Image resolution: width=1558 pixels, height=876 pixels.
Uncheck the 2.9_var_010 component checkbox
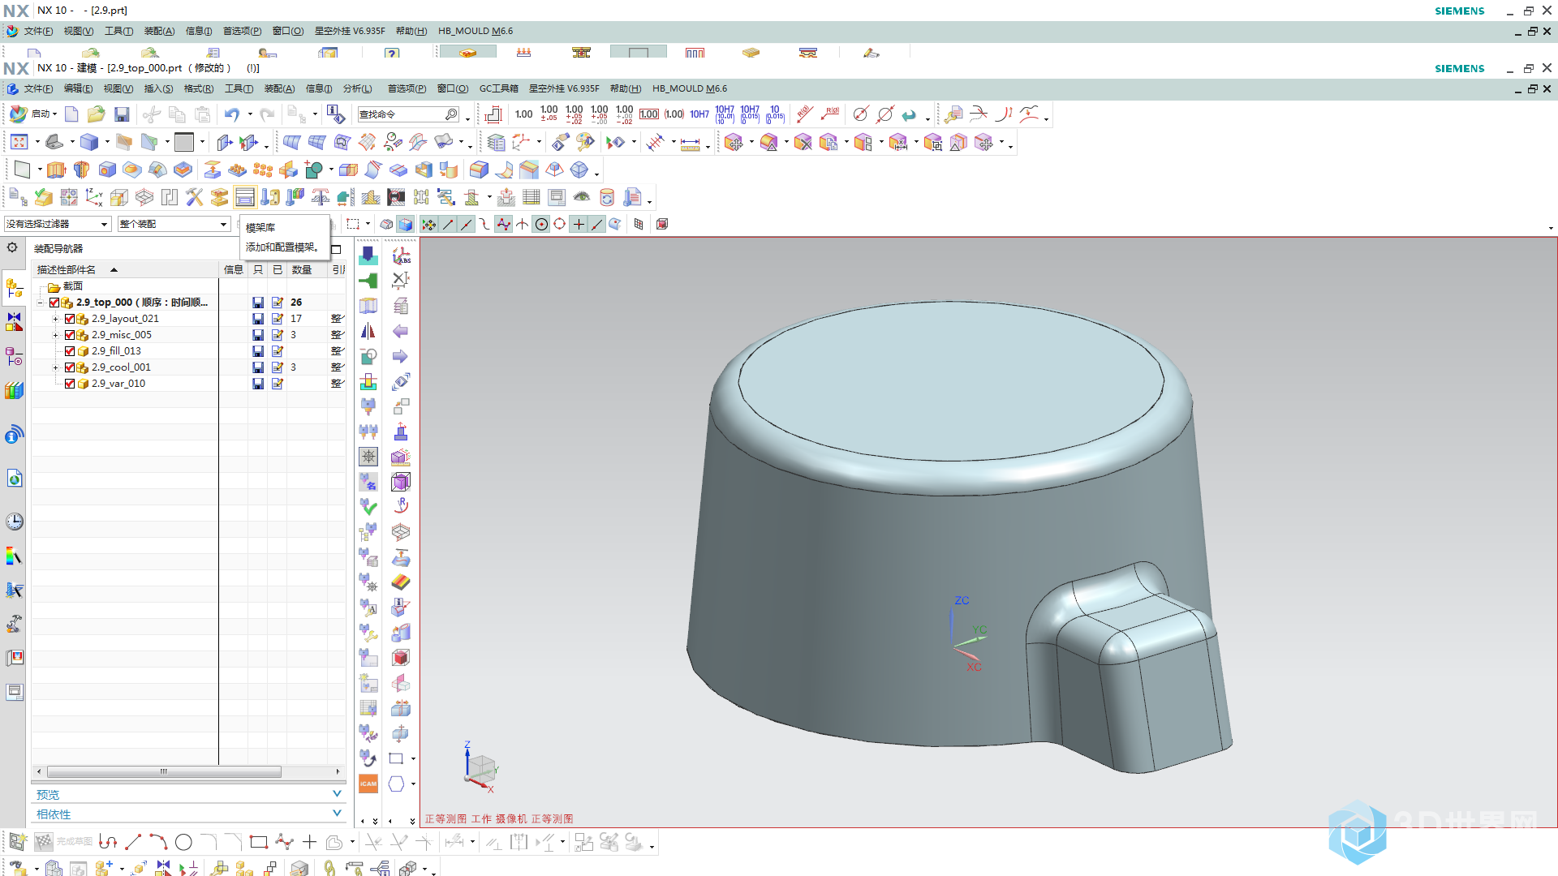coord(70,384)
